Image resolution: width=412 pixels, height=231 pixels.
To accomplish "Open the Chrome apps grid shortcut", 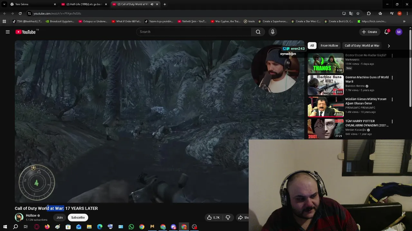I will (4, 21).
